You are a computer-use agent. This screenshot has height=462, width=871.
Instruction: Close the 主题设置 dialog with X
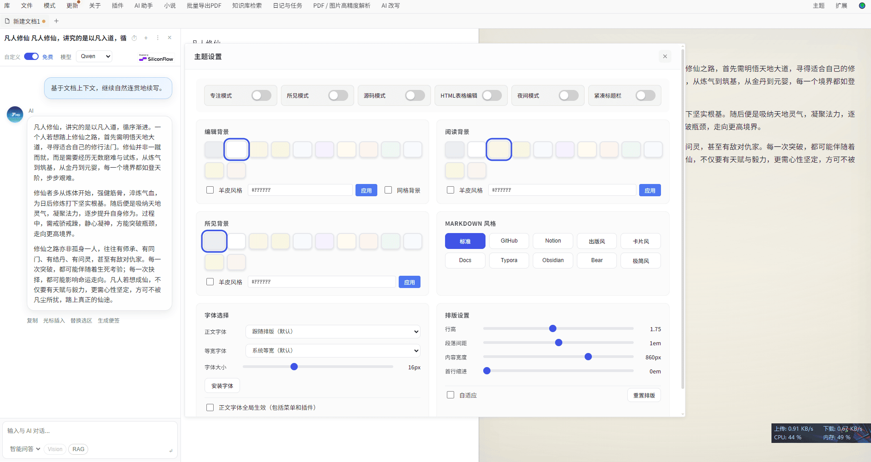(x=665, y=56)
